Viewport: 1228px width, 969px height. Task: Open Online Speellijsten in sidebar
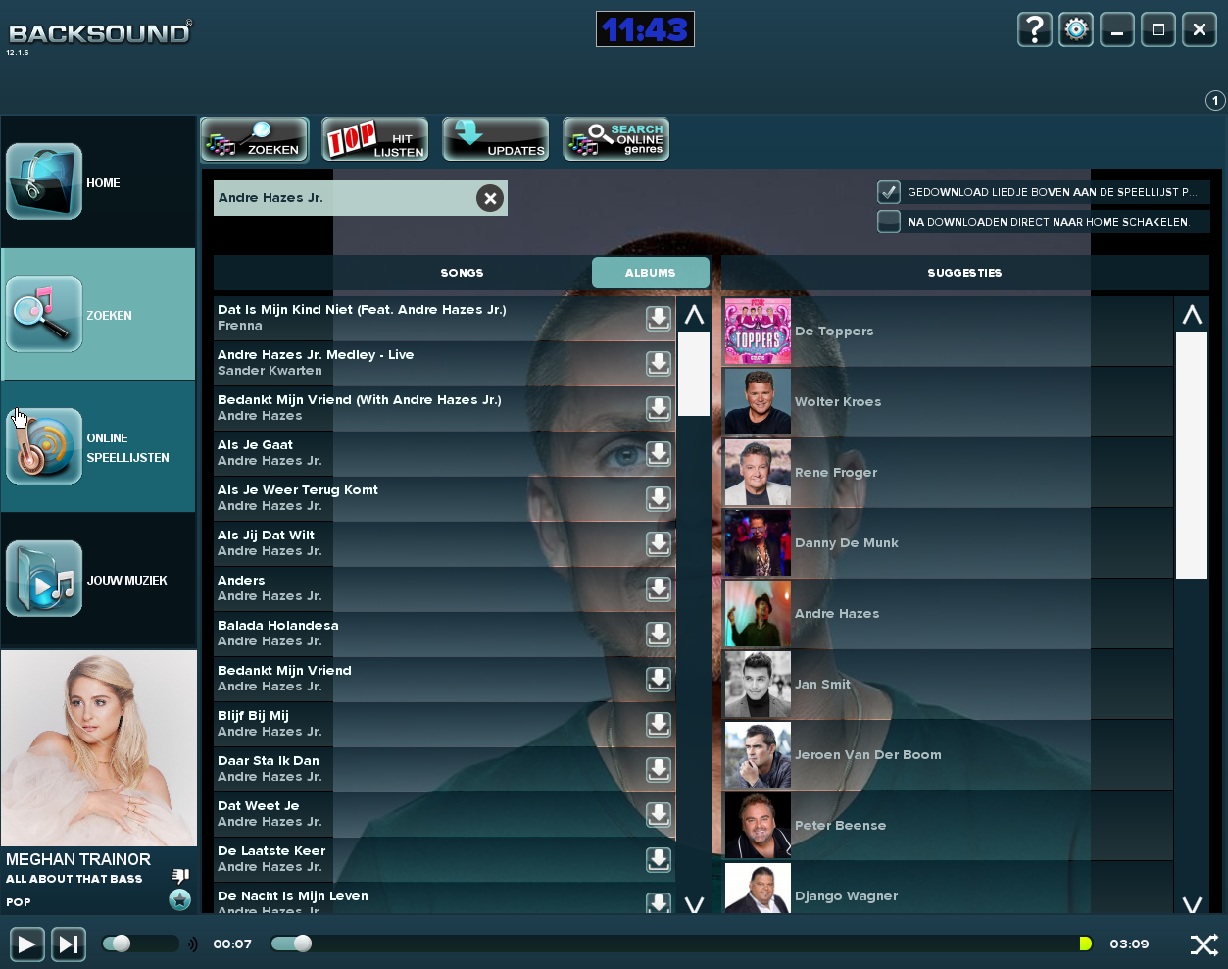click(x=98, y=446)
